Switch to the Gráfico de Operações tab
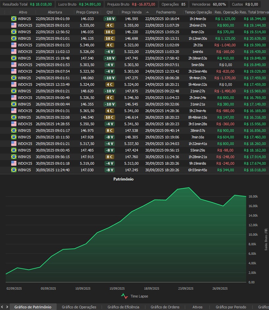Screen dimensions: 269x310 pyautogui.click(x=79, y=307)
